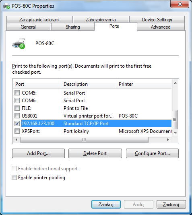Check the USB001 port checkbox

coord(17,116)
